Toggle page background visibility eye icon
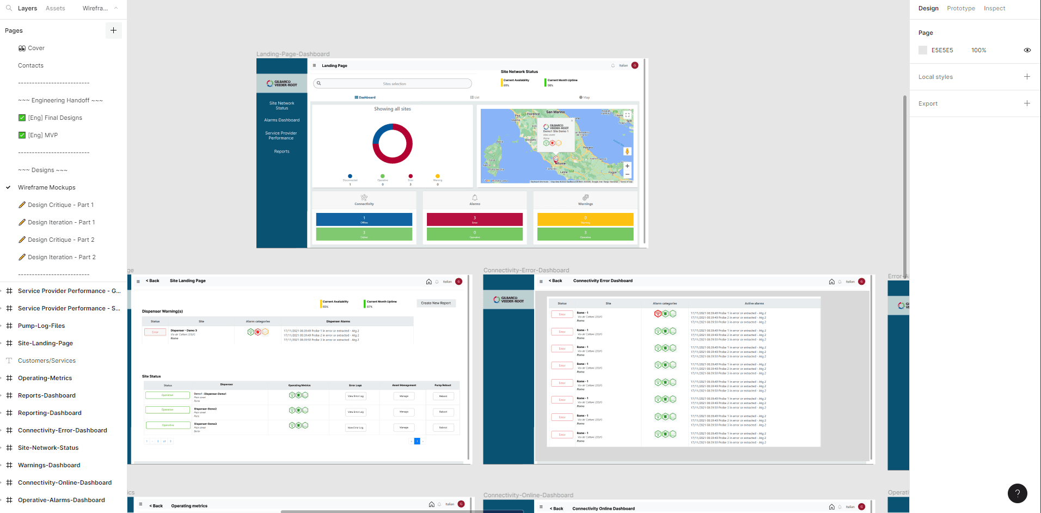 1027,50
